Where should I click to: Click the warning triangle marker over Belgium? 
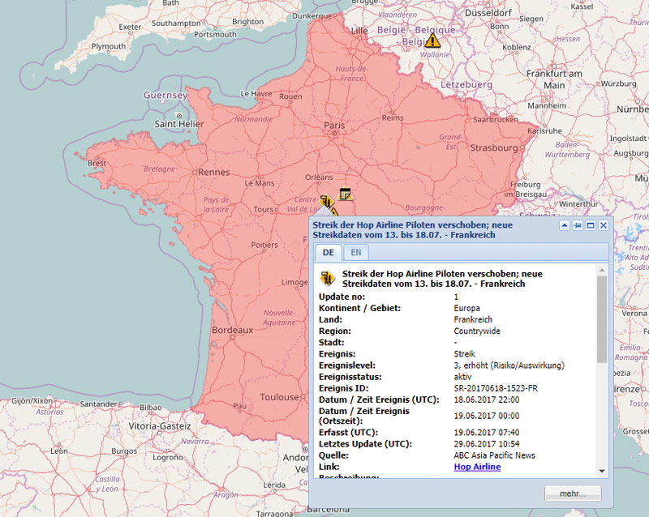[432, 40]
